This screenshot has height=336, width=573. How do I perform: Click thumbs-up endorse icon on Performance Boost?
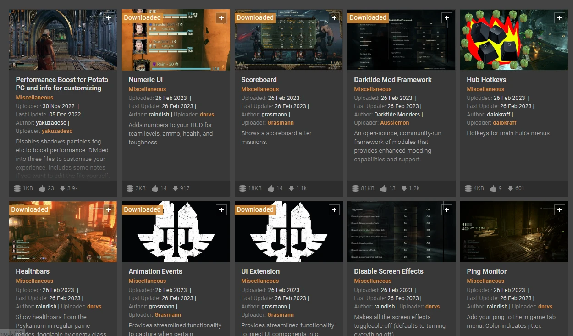coord(42,188)
